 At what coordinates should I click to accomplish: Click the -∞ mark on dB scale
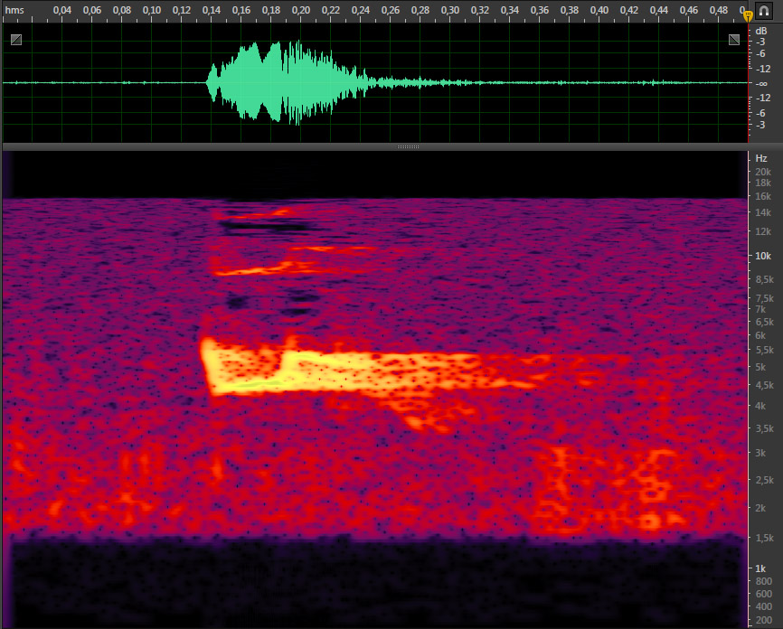click(761, 83)
